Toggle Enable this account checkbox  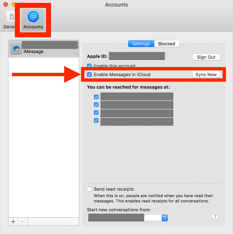(89, 65)
